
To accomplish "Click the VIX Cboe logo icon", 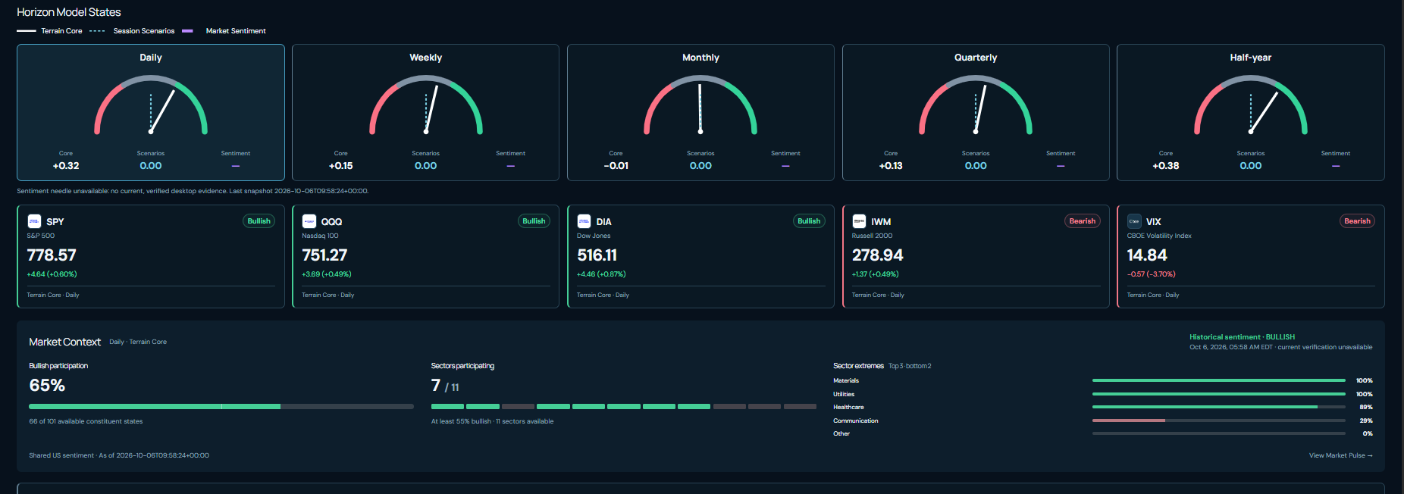I will 1134,221.
